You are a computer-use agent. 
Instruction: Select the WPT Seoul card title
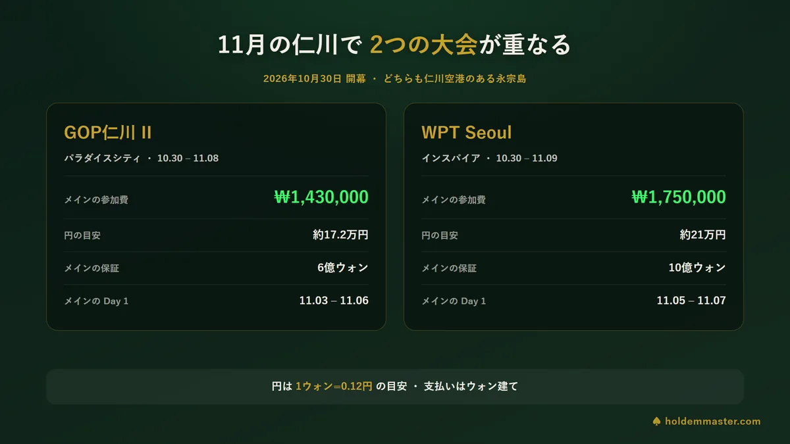466,132
